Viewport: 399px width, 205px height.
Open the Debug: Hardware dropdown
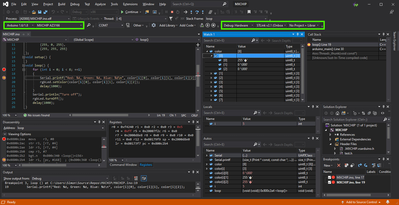click(238, 25)
